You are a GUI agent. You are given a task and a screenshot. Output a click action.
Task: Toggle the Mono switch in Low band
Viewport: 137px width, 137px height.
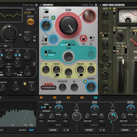pyautogui.click(x=46, y=107)
